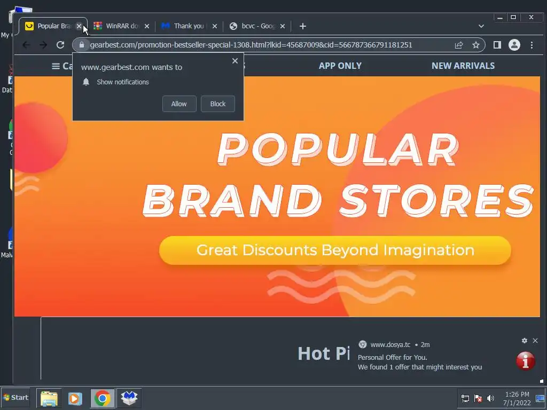Open the APP ONLY section

340,66
